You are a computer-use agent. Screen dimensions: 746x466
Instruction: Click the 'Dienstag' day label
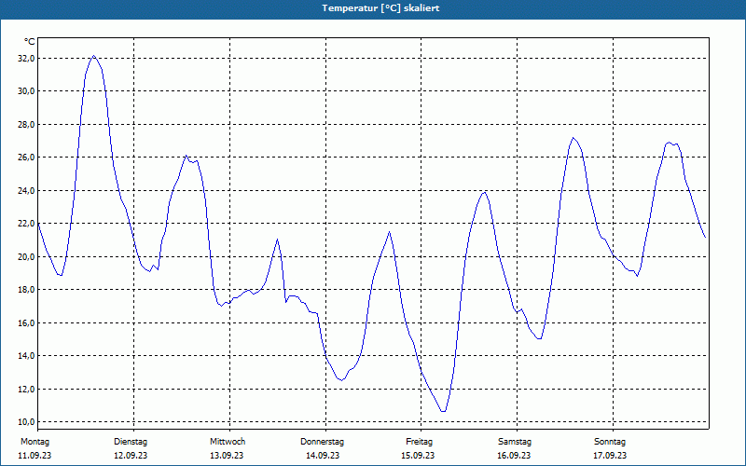click(x=131, y=442)
